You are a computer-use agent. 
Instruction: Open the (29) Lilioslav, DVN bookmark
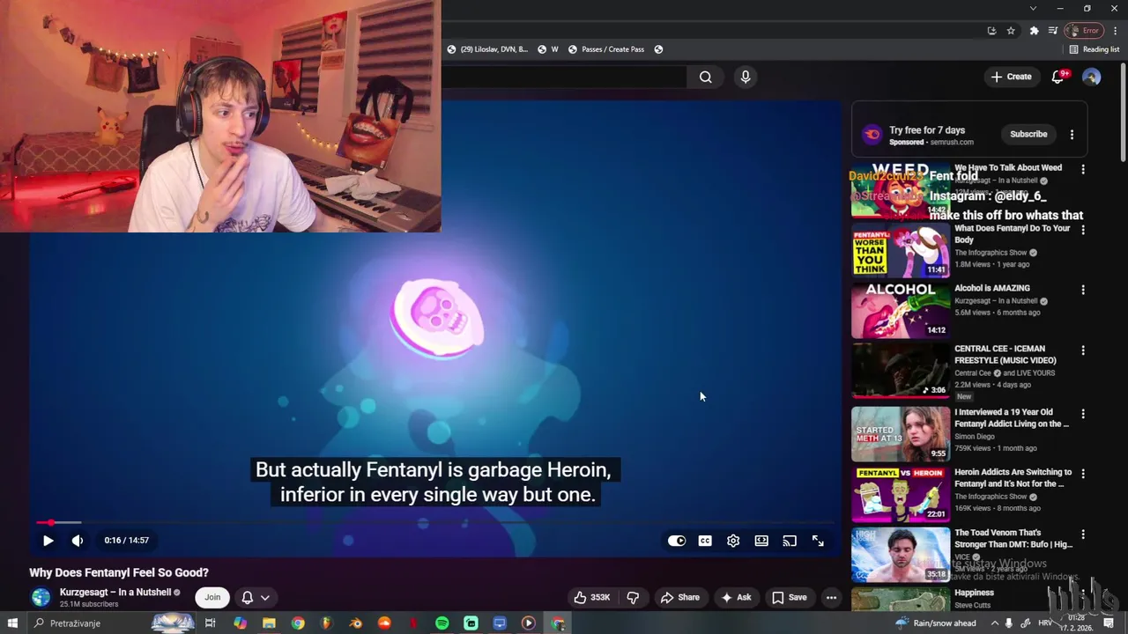487,49
